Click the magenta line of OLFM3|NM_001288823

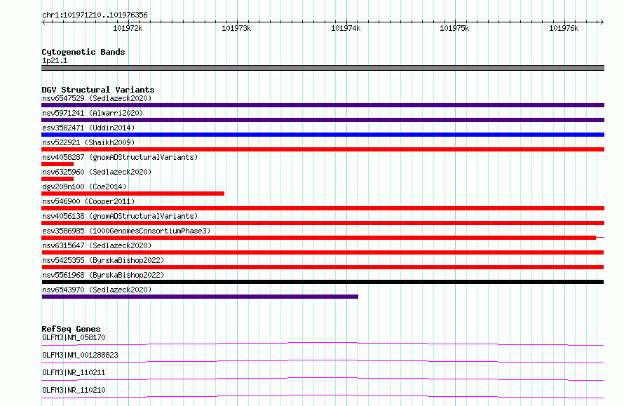tap(323, 361)
